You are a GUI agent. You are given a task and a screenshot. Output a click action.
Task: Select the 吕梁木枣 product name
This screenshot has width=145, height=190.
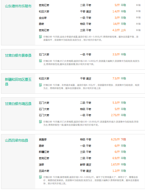(44, 171)
